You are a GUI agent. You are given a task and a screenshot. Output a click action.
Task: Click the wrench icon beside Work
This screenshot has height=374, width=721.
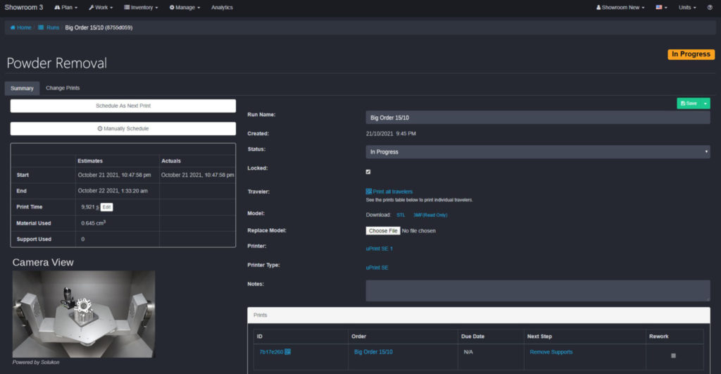tap(92, 8)
